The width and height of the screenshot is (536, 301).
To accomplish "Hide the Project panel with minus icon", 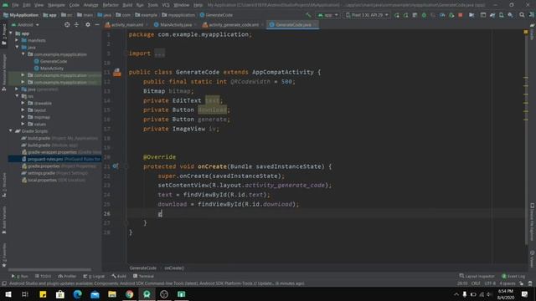I will pos(97,24).
